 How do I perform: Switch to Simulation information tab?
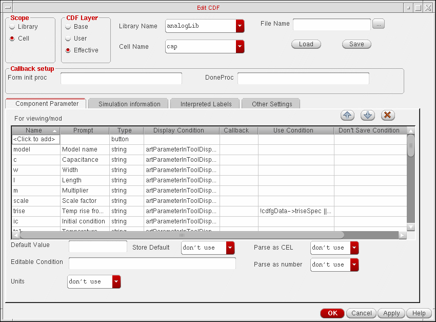(128, 104)
